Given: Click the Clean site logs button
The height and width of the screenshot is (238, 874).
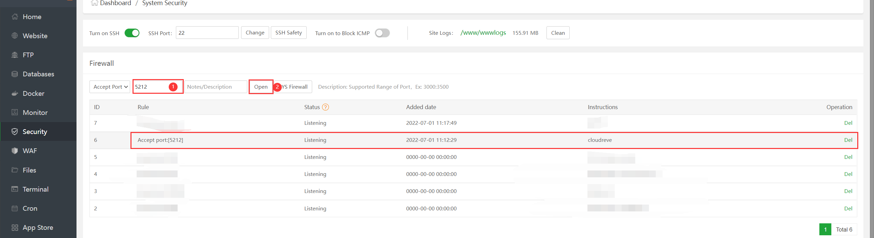Looking at the screenshot, I should click(x=558, y=33).
